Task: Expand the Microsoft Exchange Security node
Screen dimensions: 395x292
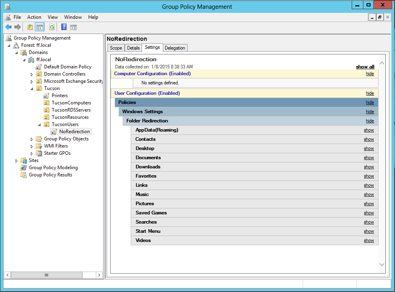Action: pyautogui.click(x=32, y=82)
